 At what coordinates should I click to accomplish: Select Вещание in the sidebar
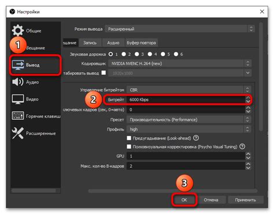(x=36, y=48)
